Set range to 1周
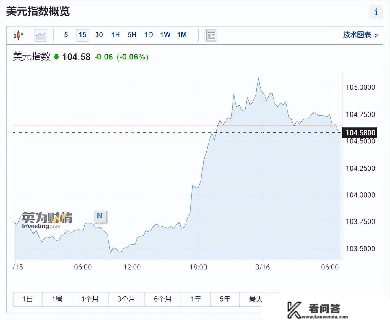This screenshot has height=320, width=390. tap(57, 299)
